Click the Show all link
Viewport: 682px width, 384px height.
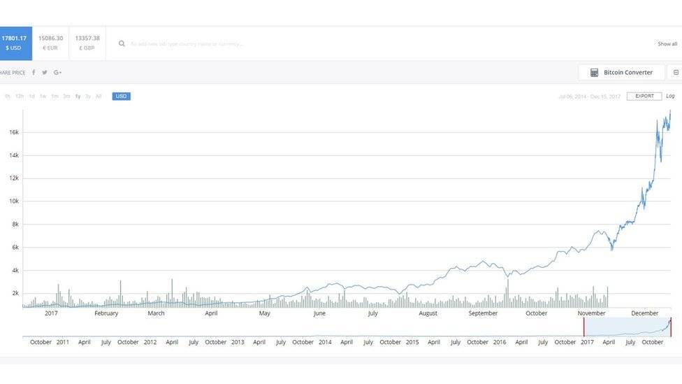point(667,44)
